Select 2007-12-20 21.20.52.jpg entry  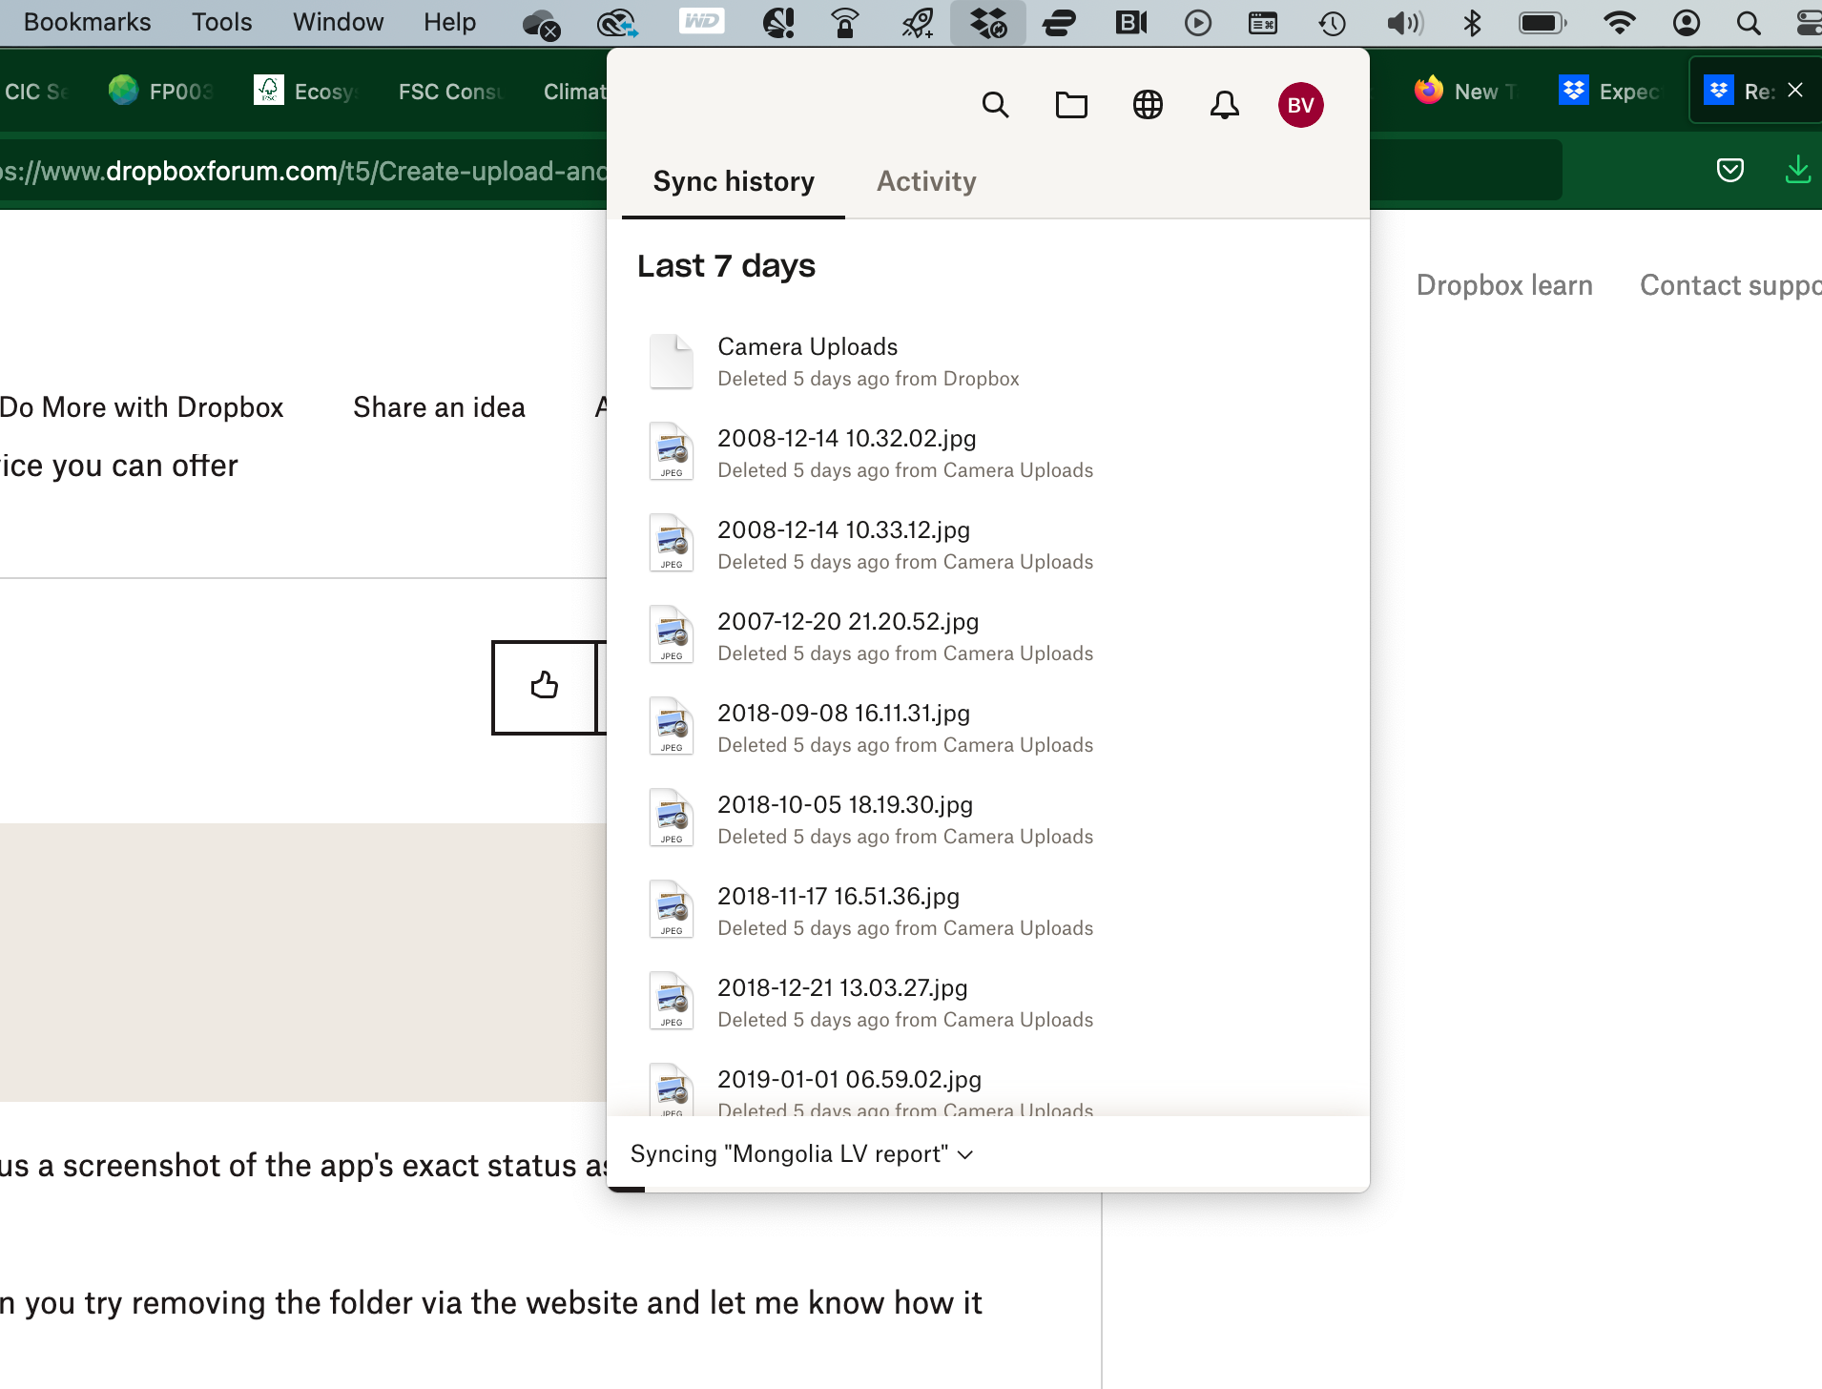click(x=987, y=636)
